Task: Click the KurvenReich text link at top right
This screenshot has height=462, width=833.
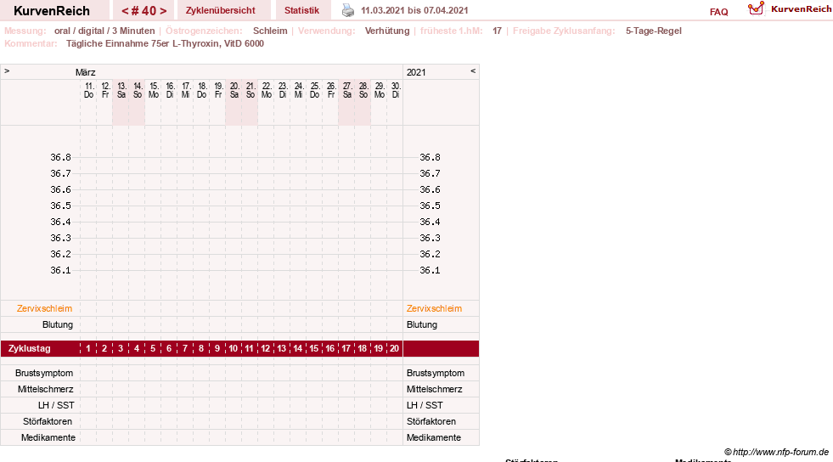Action: tap(801, 9)
